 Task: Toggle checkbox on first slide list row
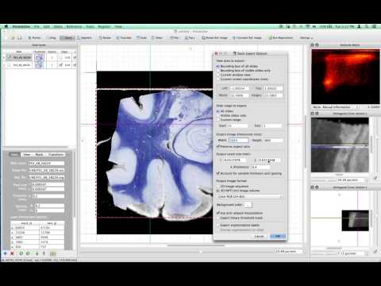pos(10,57)
